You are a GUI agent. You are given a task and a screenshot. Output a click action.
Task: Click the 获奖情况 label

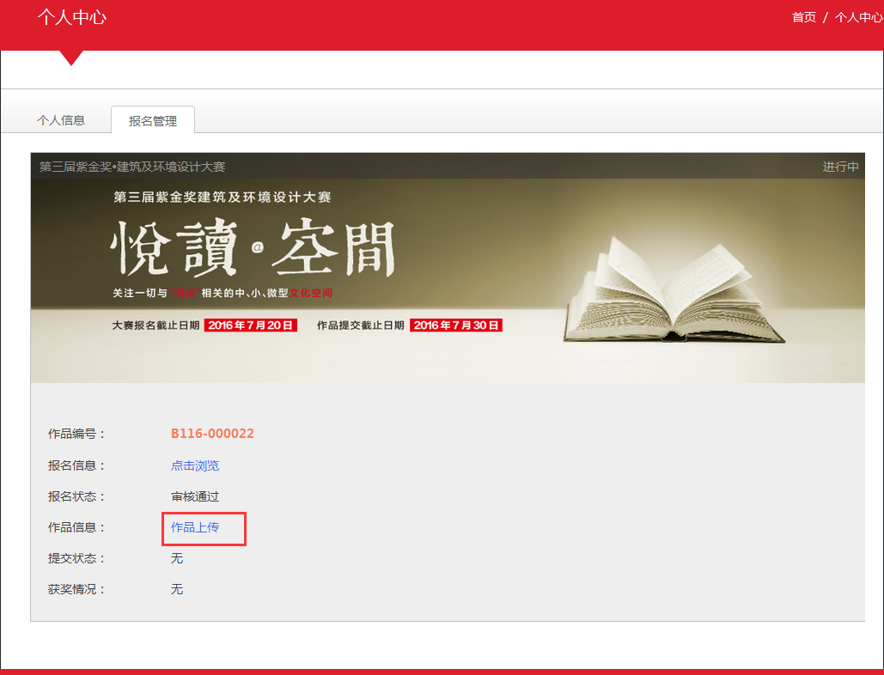coord(76,589)
